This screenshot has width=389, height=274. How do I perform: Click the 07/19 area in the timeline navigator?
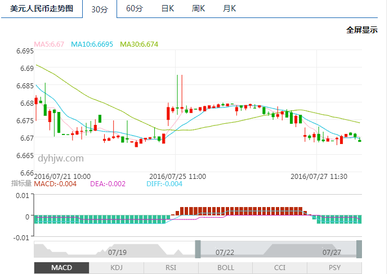[117, 252]
